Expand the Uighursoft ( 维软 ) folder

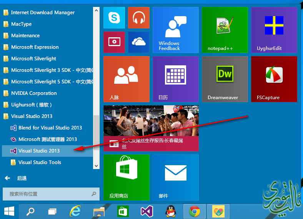click(47, 105)
